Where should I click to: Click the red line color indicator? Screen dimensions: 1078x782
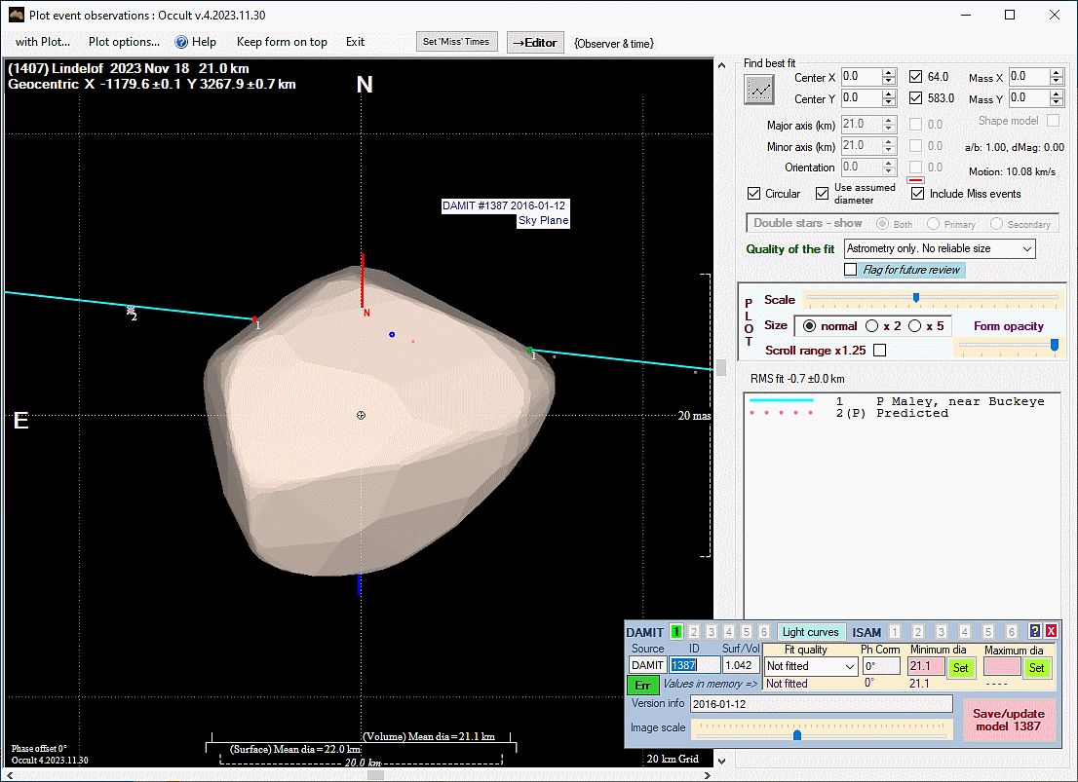pos(915,180)
